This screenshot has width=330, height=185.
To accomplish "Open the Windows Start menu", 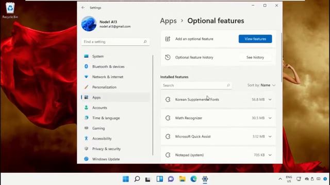I will [126, 179].
